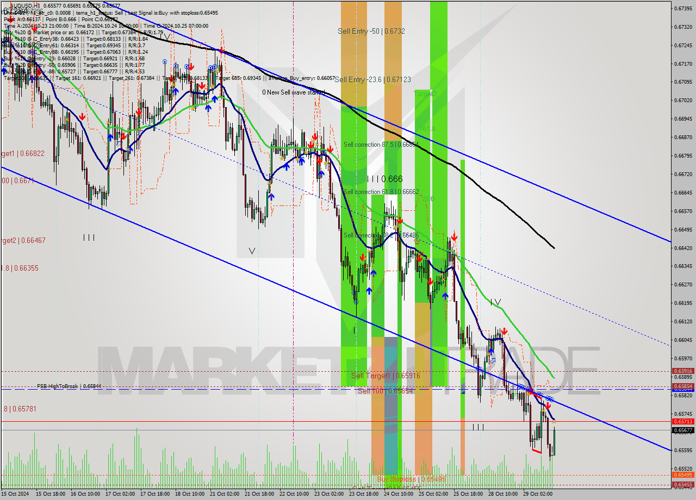
Task: Click the 'Target2' label on green zone
Action: click(425, 94)
